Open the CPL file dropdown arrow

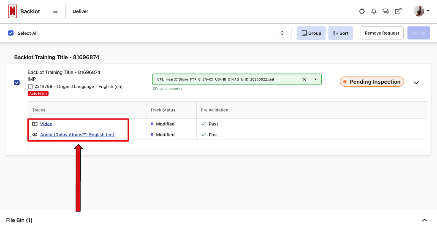[315, 79]
